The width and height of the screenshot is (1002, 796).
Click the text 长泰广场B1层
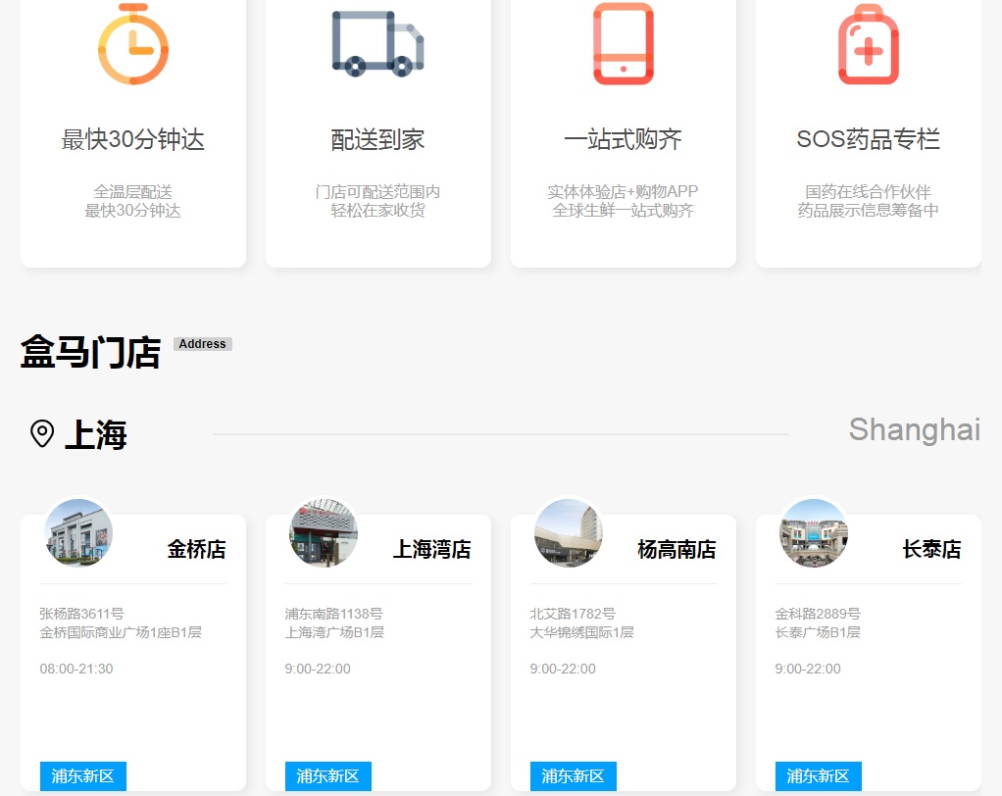818,632
